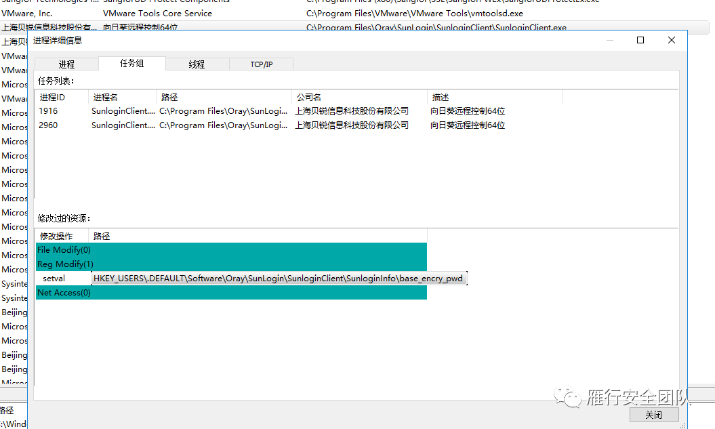This screenshot has width=715, height=429.
Task: Click SunloginClient name in the 1916 row
Action: (x=123, y=110)
